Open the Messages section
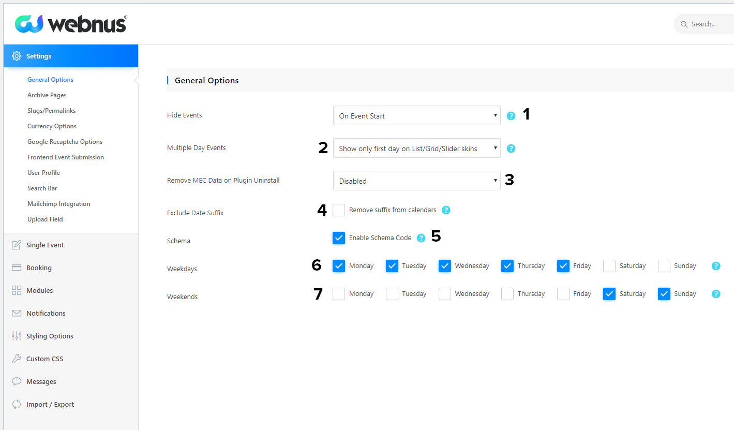 [71, 381]
